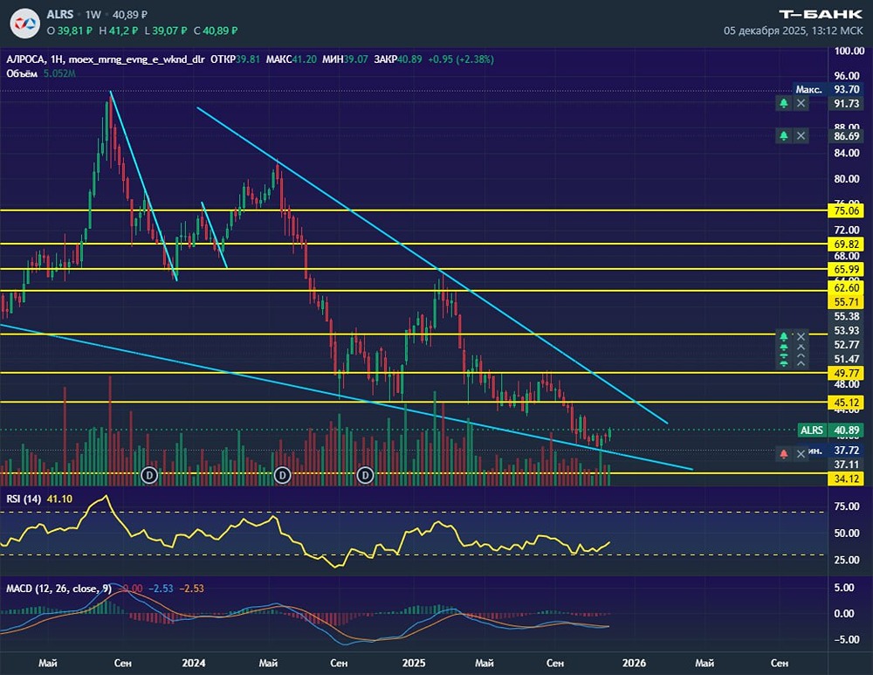Click the green alert bell at 91.73
Screen dimensions: 873x675
point(784,103)
